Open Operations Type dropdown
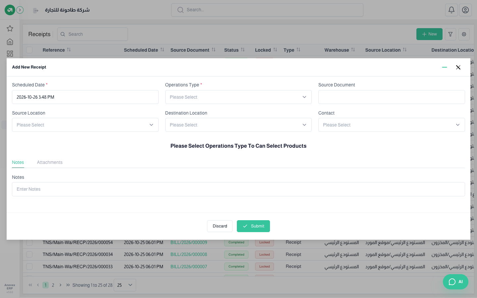 click(238, 97)
